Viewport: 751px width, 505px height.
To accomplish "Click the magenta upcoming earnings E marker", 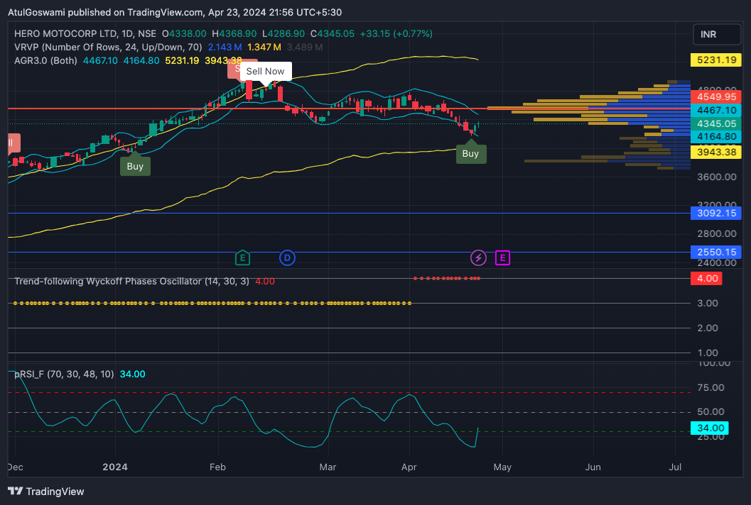I will tap(502, 258).
